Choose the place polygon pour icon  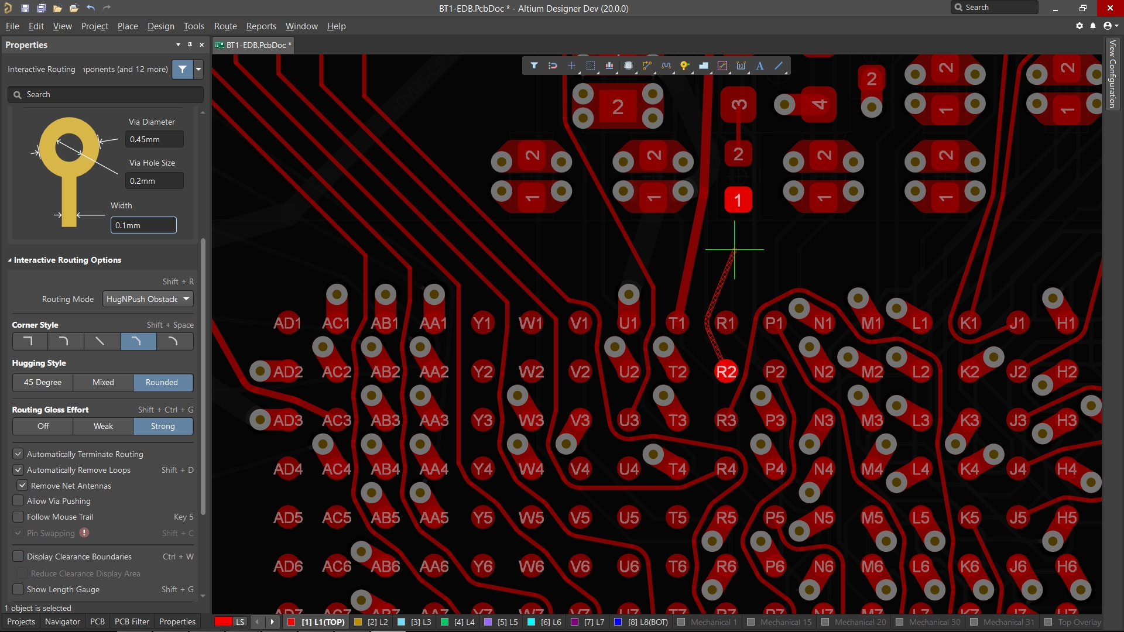[x=704, y=66]
